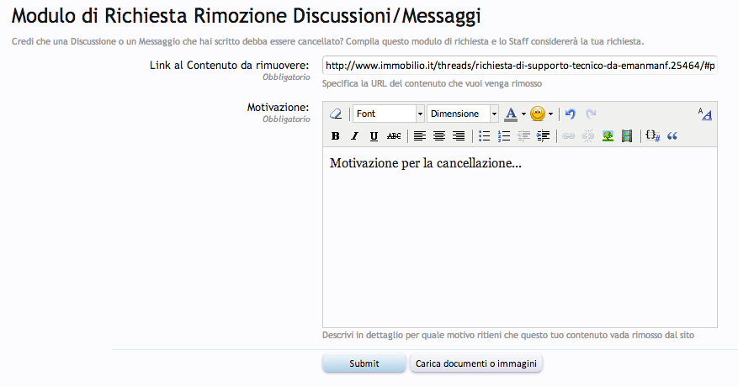Viewport: 738px width, 387px height.
Task: Align text center
Action: (439, 136)
